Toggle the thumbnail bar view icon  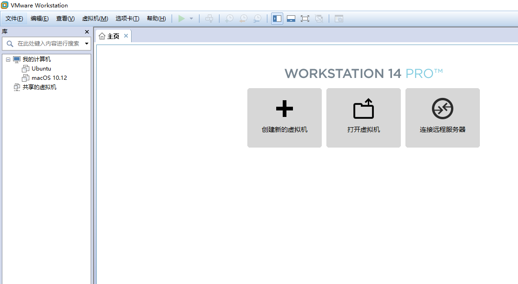pos(291,19)
